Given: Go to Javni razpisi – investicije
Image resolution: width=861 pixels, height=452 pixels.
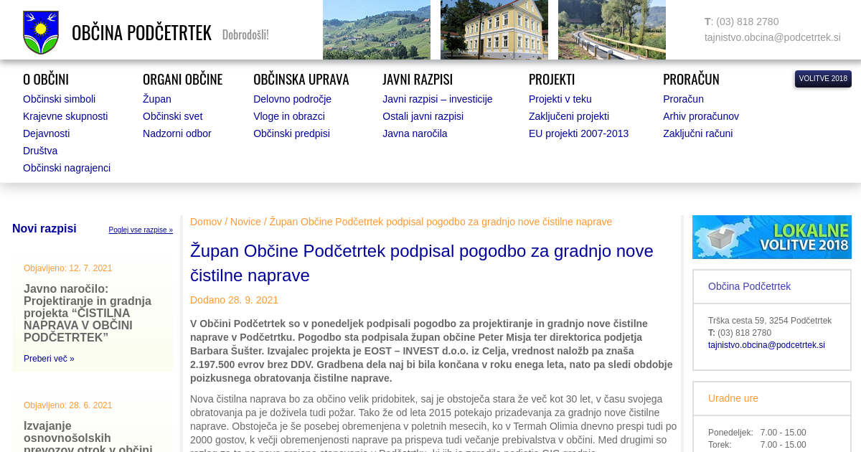Looking at the screenshot, I should tap(437, 99).
